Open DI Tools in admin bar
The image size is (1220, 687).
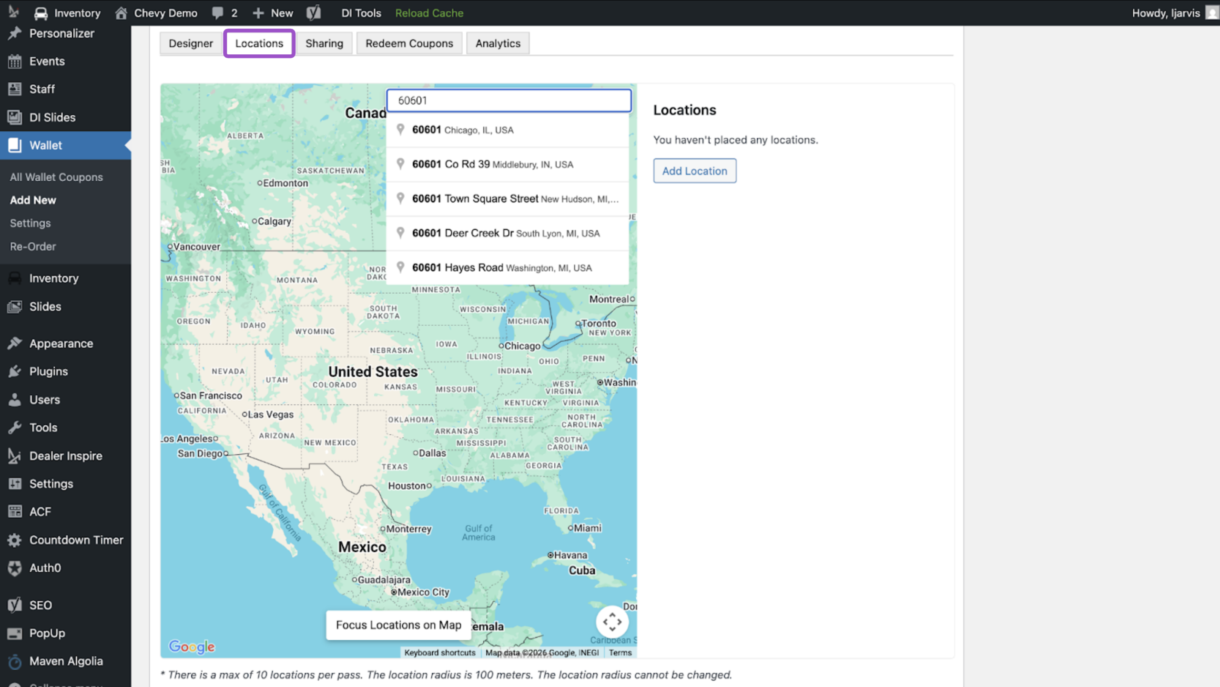[361, 13]
